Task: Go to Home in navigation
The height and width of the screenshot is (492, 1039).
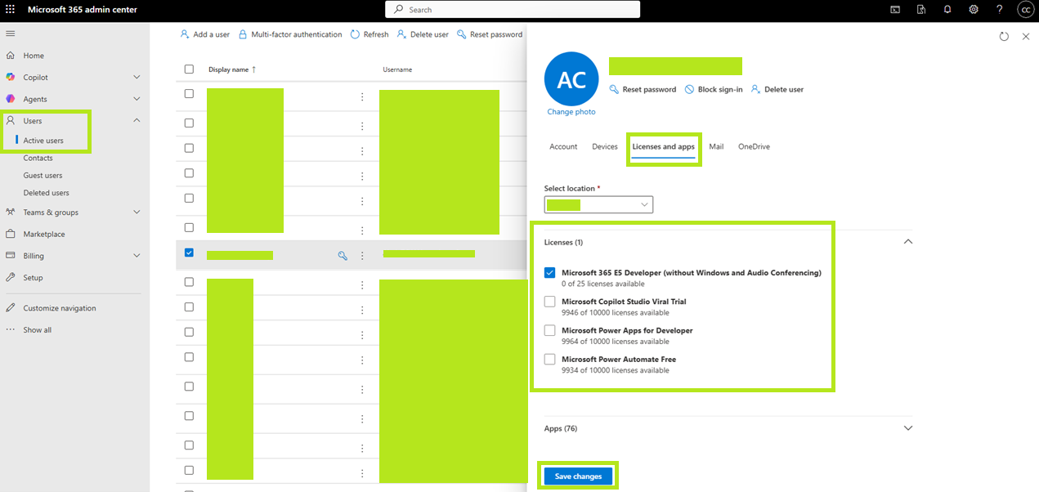Action: [x=34, y=56]
